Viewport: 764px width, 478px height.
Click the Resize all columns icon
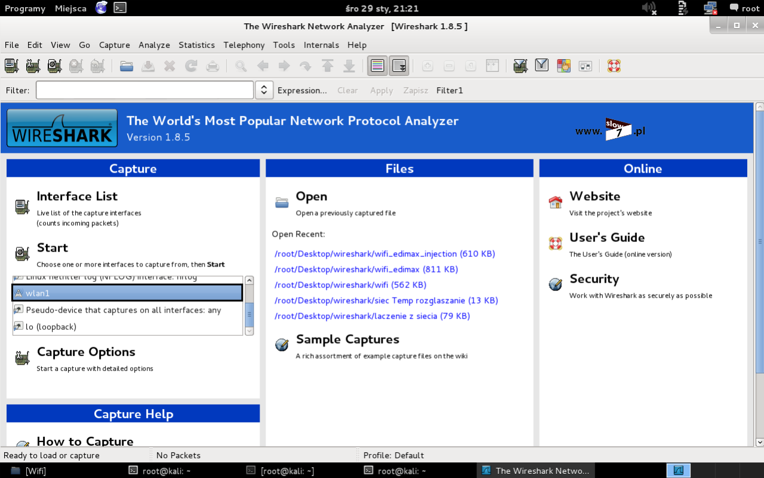tap(492, 66)
